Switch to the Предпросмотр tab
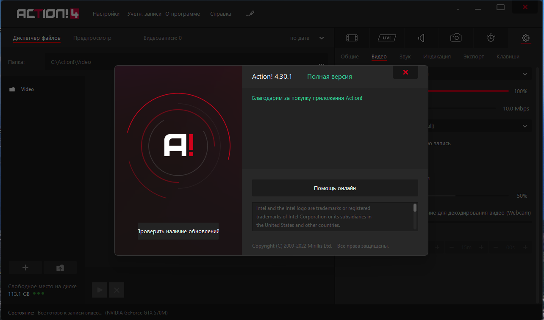This screenshot has height=320, width=544. click(92, 38)
